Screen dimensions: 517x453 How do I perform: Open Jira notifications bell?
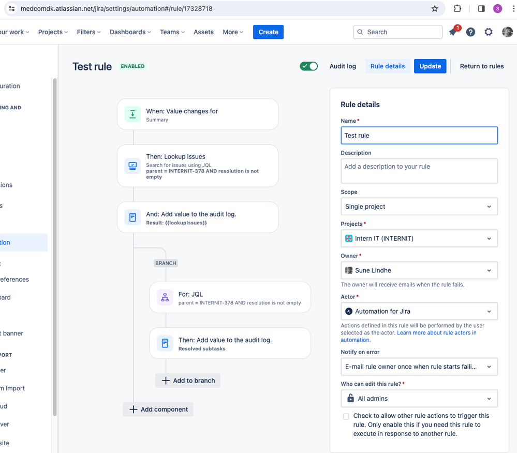coord(453,32)
